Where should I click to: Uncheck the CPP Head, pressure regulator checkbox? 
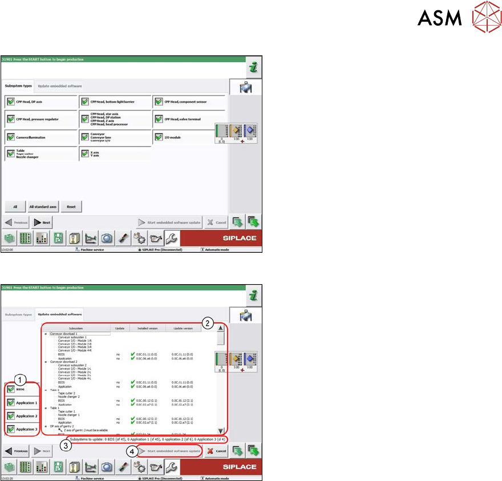(x=11, y=119)
